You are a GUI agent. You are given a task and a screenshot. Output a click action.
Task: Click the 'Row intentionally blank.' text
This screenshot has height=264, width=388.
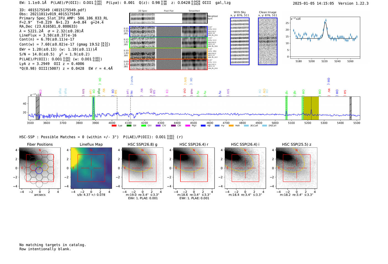click(x=45, y=249)
